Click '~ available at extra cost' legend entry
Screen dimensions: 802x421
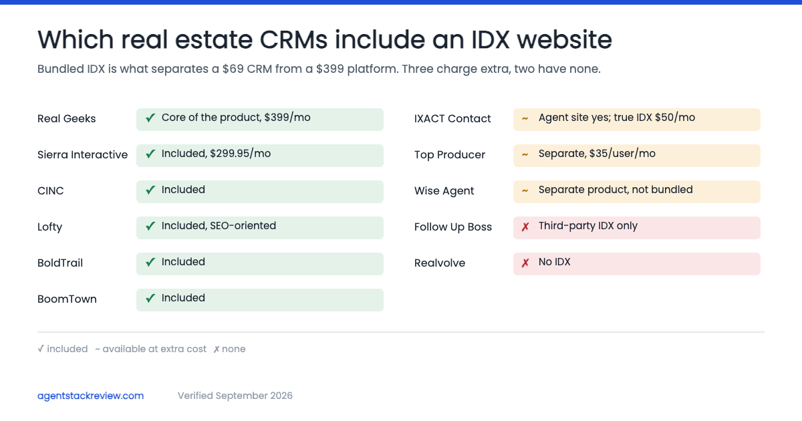click(151, 349)
